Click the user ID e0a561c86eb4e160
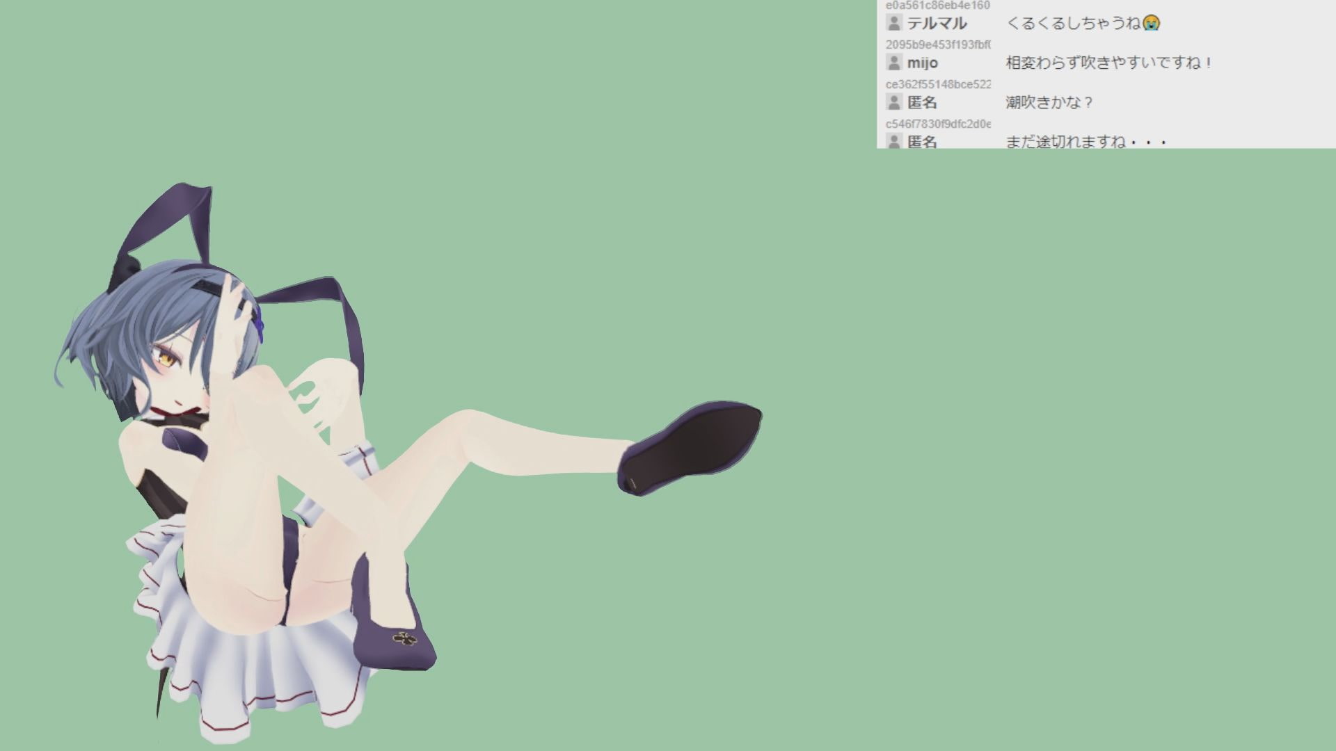The image size is (1336, 751). tap(937, 6)
